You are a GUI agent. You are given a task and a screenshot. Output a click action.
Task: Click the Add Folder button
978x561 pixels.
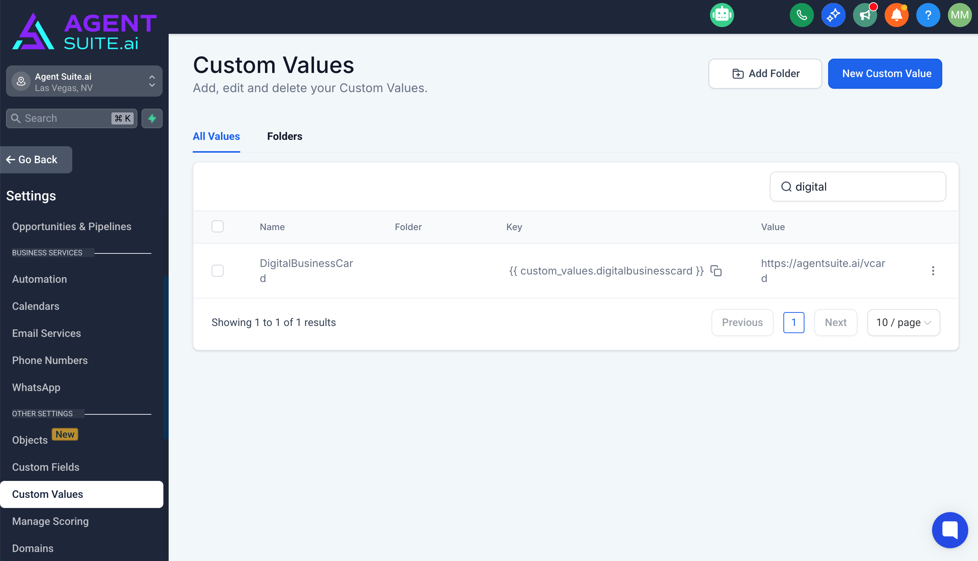[765, 74]
